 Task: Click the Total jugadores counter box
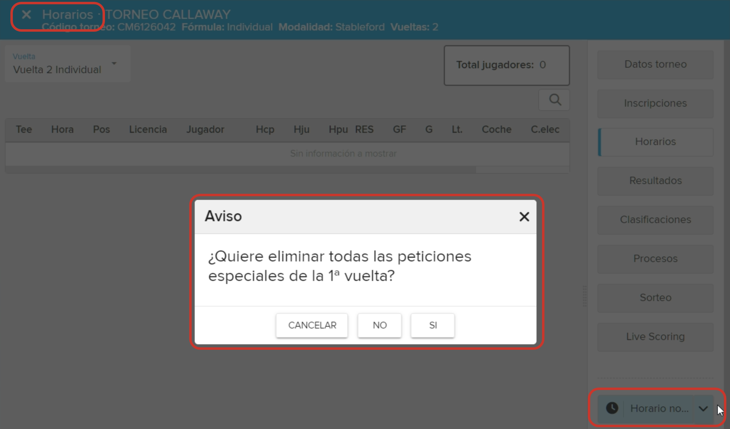point(507,66)
